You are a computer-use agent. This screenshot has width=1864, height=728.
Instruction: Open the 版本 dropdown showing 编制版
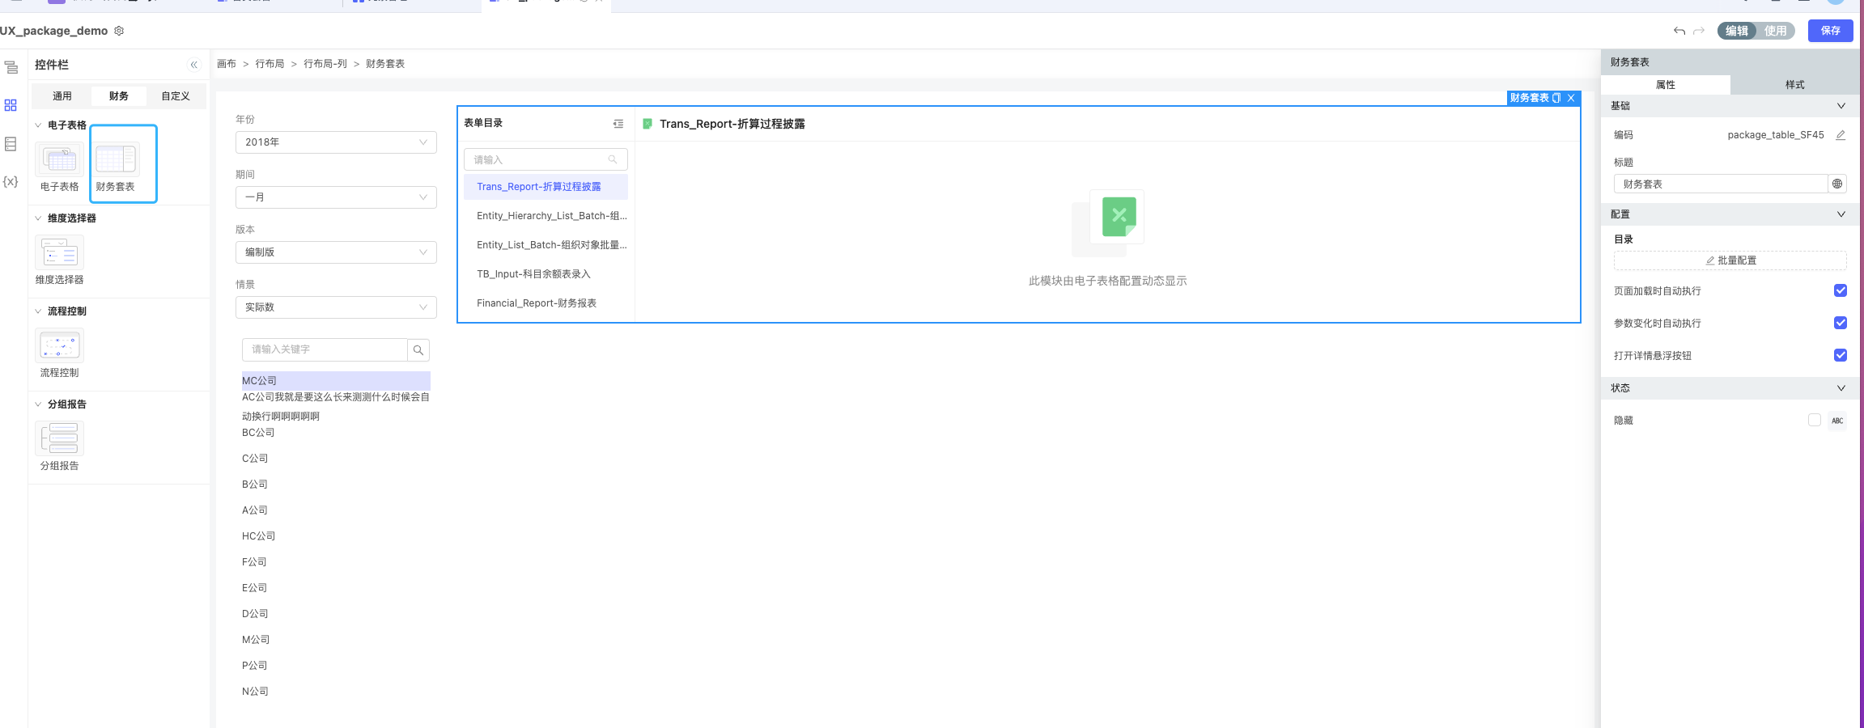[336, 252]
